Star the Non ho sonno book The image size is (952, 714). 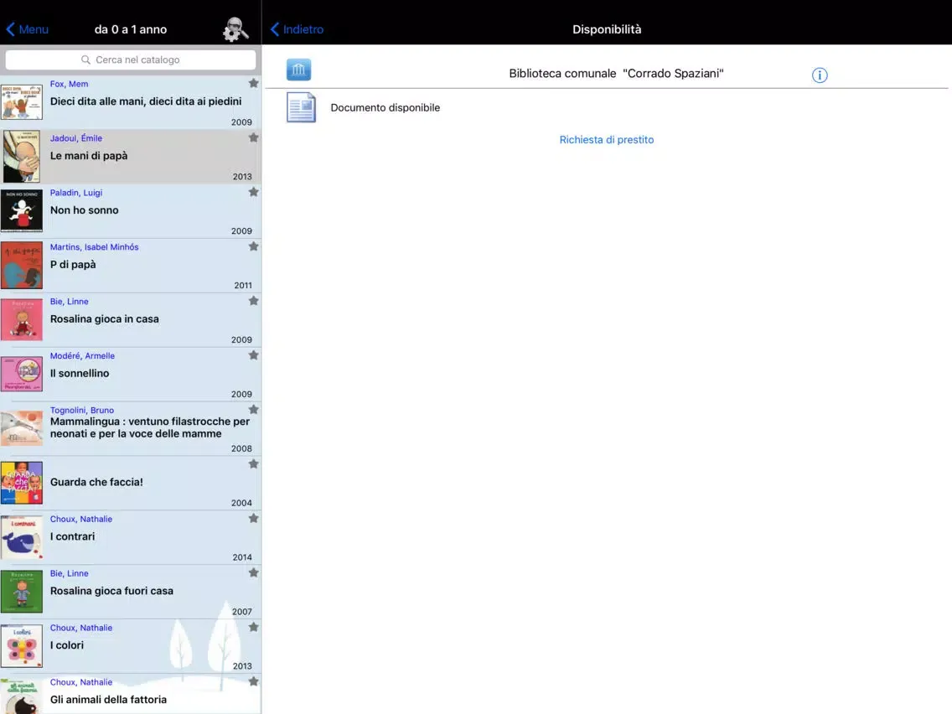point(254,192)
